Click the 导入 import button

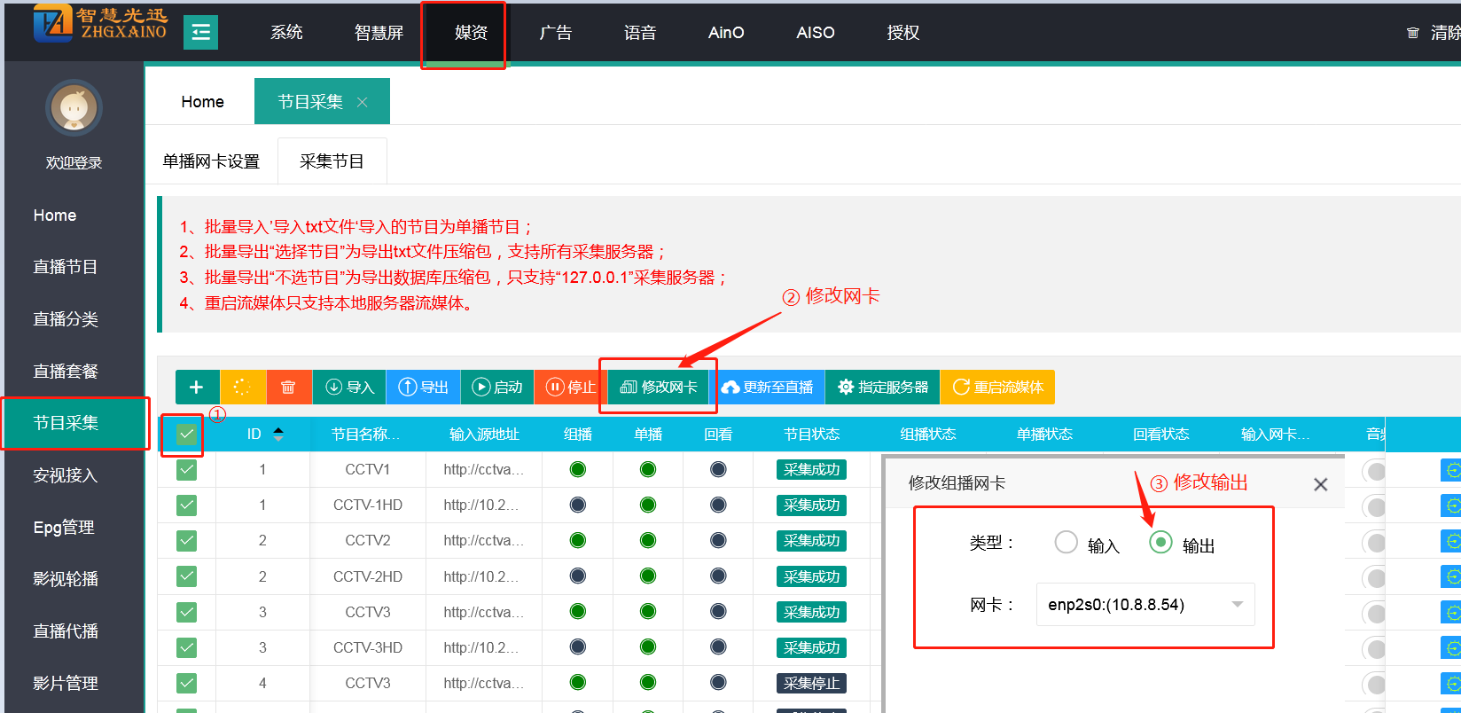click(x=350, y=388)
